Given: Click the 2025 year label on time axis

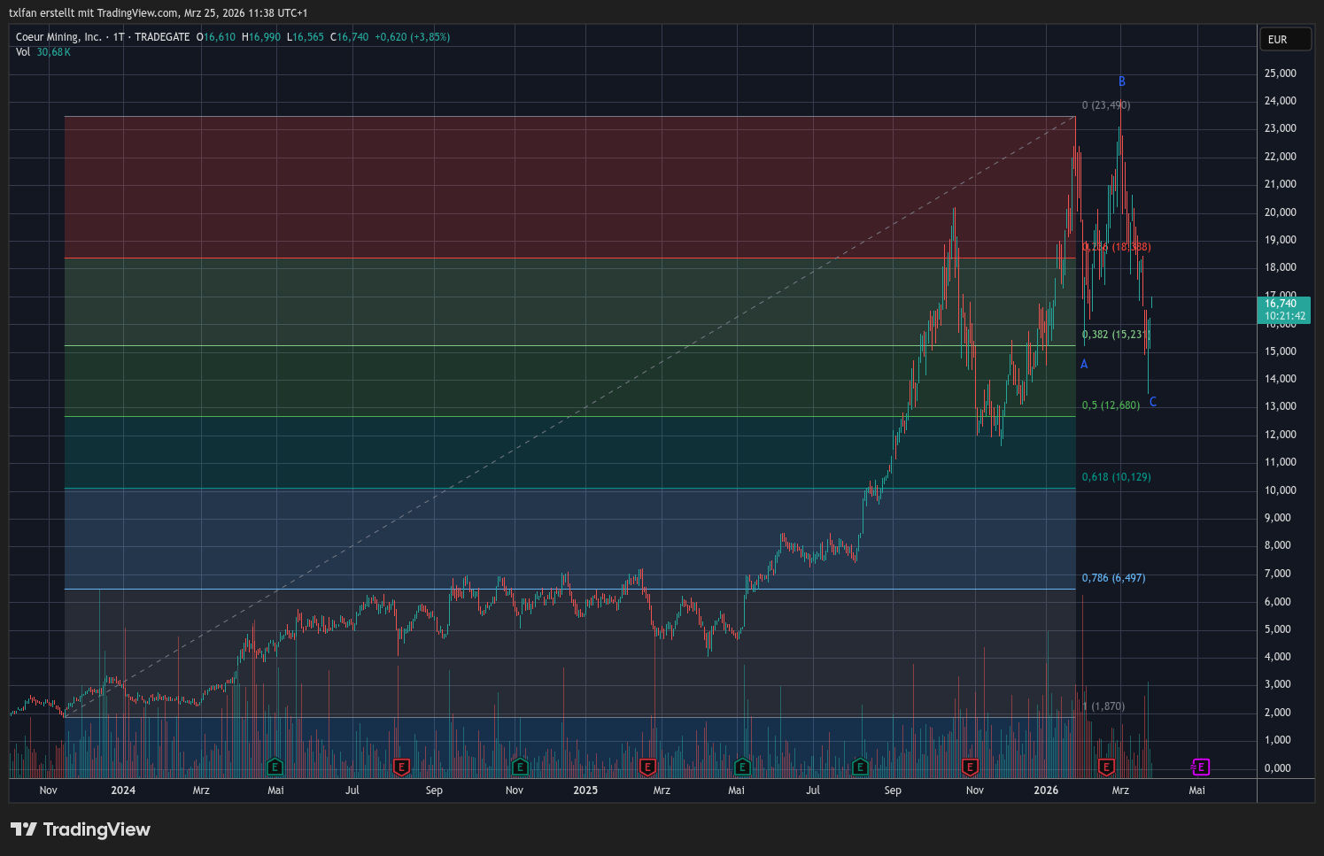Looking at the screenshot, I should (585, 790).
